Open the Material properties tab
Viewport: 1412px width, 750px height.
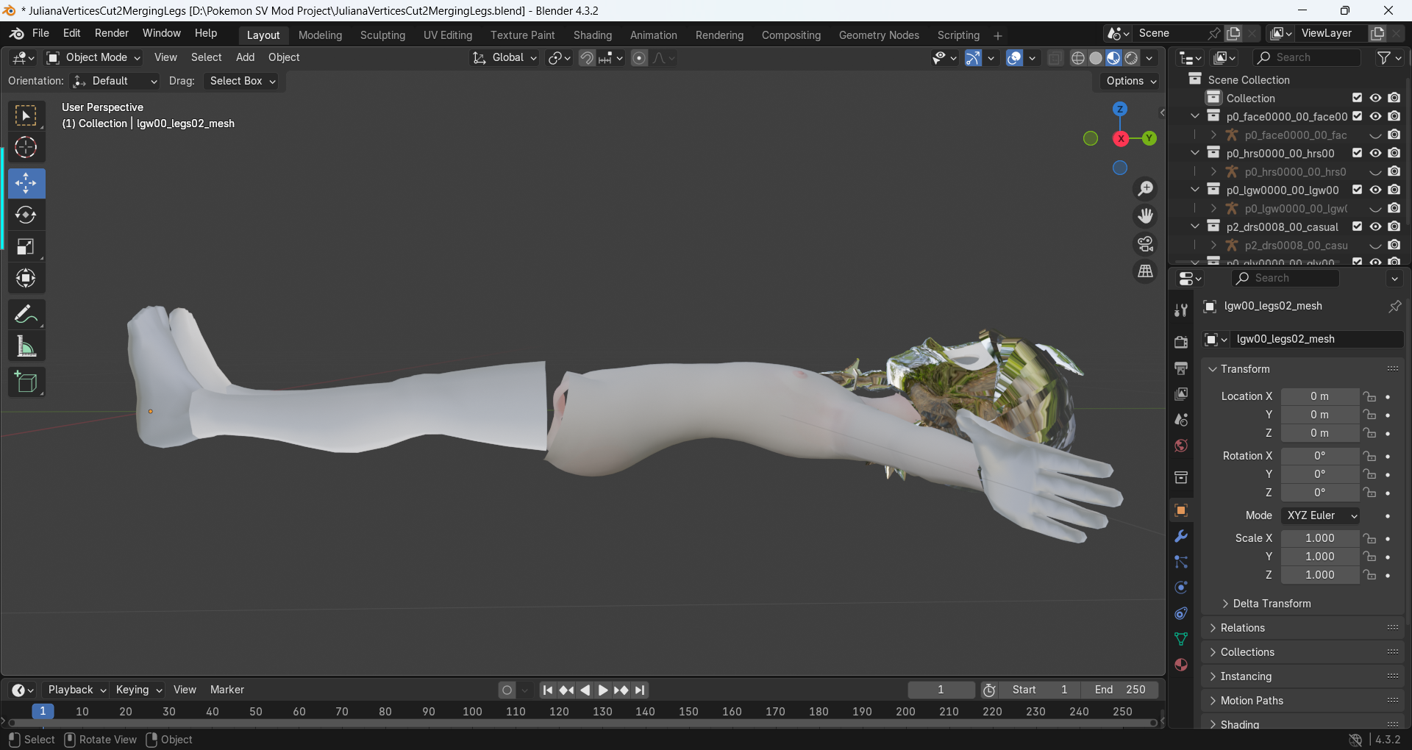tap(1181, 665)
